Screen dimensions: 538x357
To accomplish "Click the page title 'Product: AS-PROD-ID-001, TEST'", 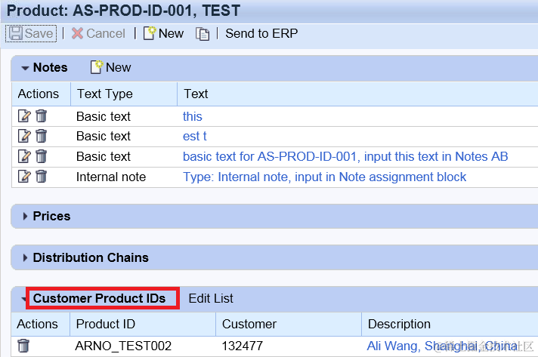I will (x=123, y=11).
